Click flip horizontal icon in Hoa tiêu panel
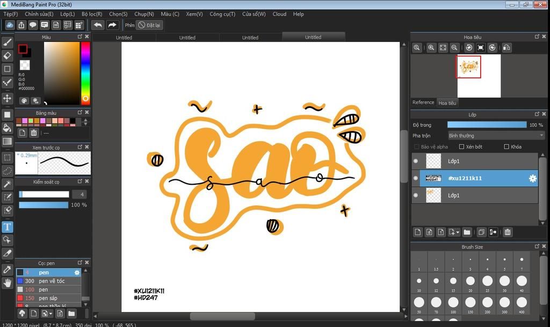The image size is (550, 327). [506, 48]
